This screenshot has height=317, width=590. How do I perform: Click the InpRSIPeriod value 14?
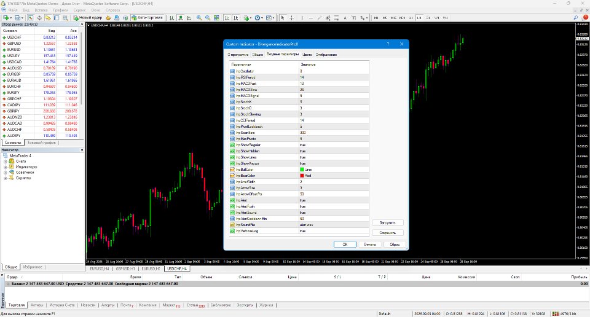click(334, 77)
